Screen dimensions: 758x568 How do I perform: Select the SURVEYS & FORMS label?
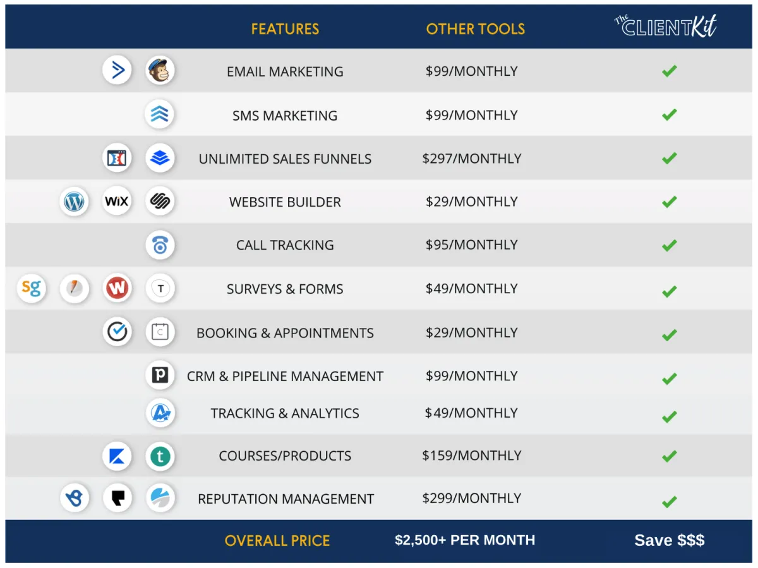285,289
